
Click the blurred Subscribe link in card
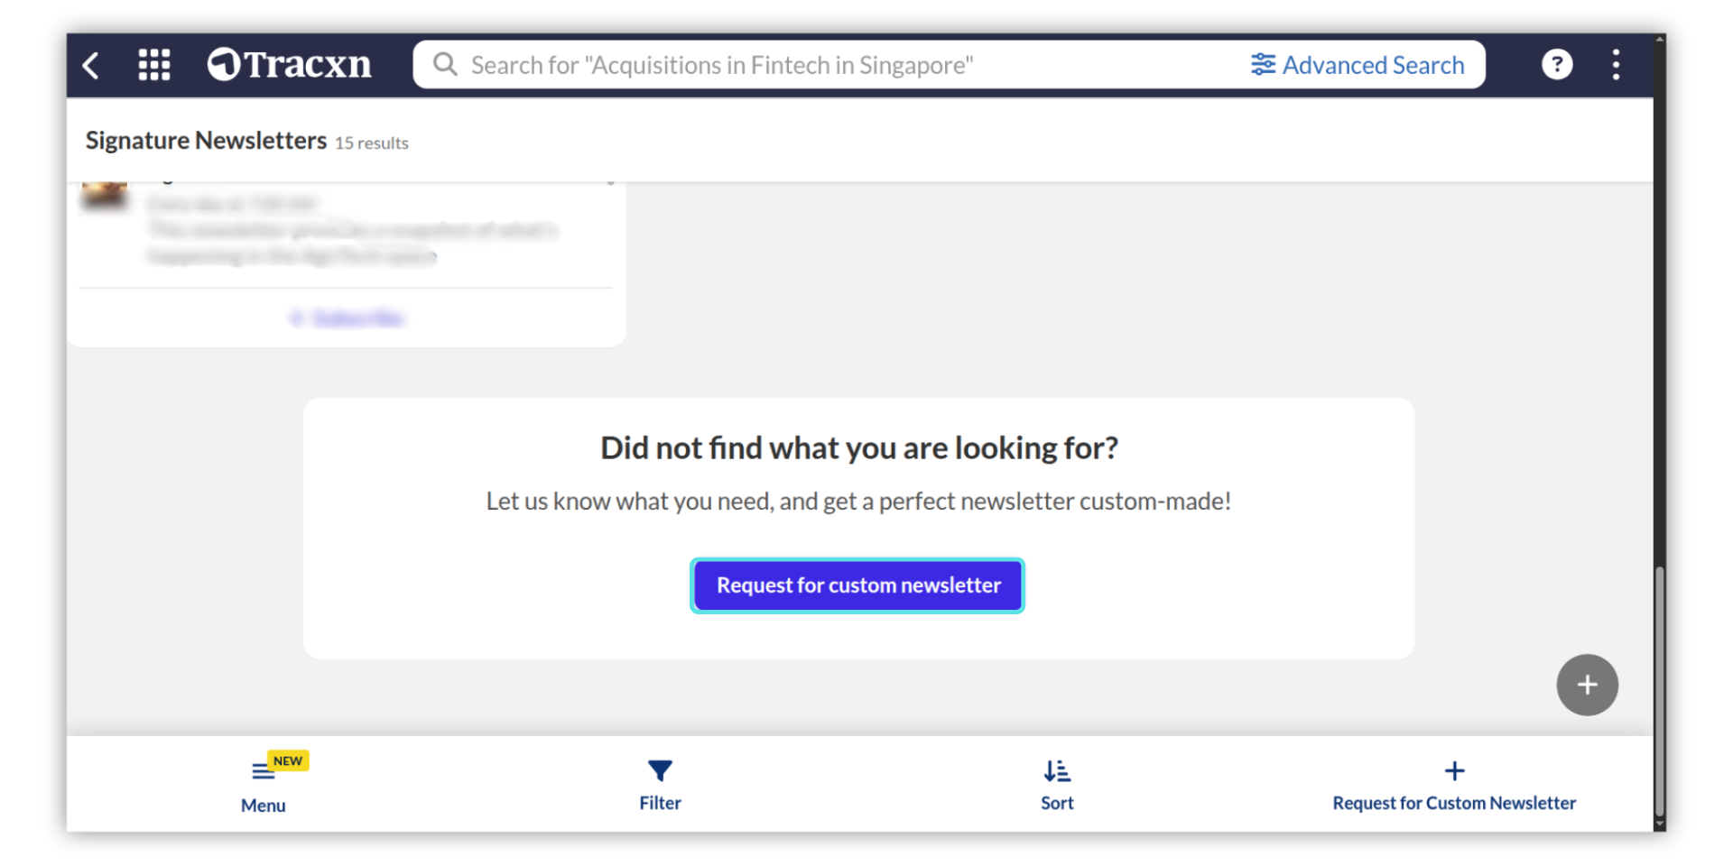click(348, 318)
